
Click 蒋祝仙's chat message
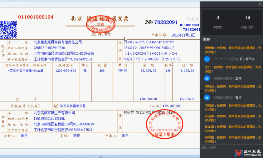click(x=233, y=88)
